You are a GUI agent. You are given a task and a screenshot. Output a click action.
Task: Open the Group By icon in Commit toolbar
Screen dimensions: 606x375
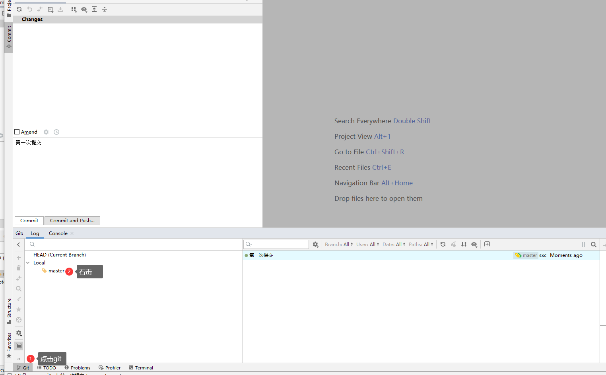click(x=74, y=9)
